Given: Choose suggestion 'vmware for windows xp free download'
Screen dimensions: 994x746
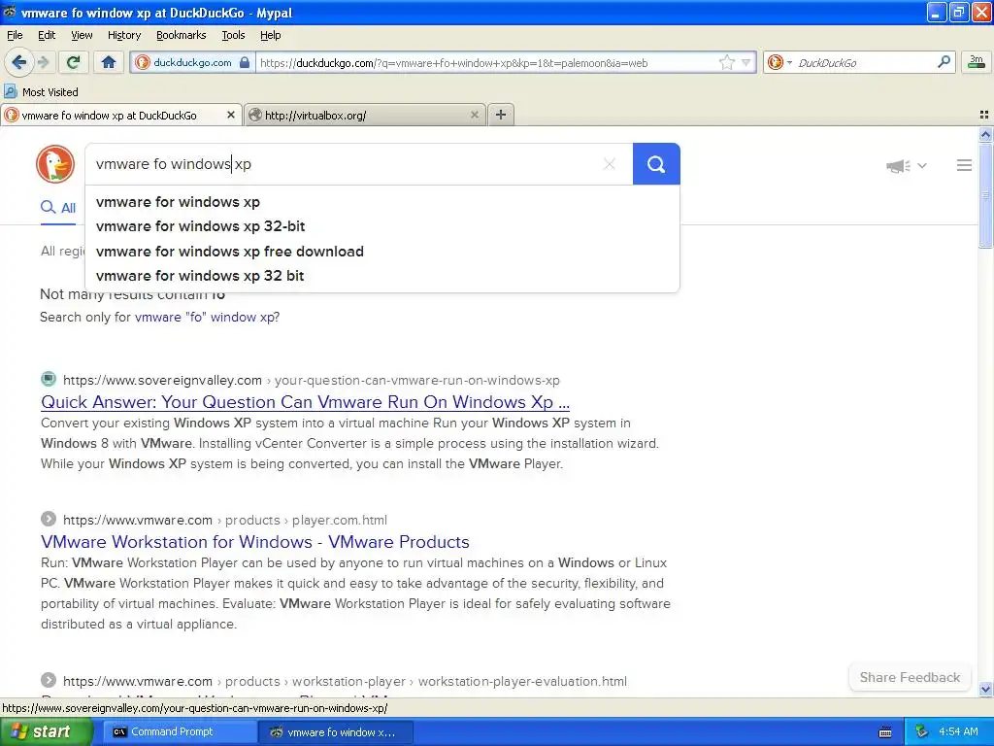Looking at the screenshot, I should point(382,252).
